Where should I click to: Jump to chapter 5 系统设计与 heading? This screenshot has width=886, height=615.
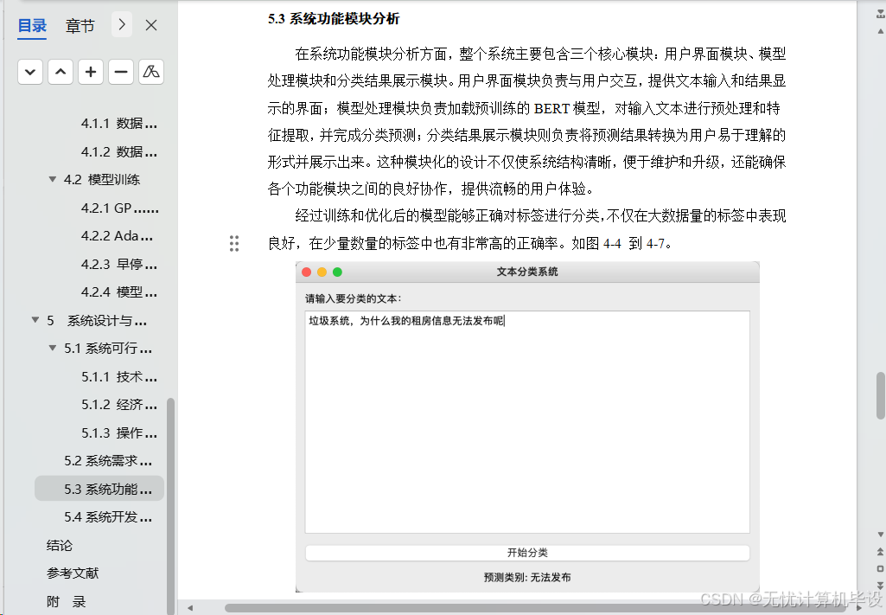[97, 321]
